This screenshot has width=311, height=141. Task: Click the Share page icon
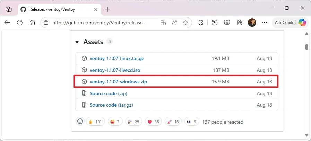240,23
